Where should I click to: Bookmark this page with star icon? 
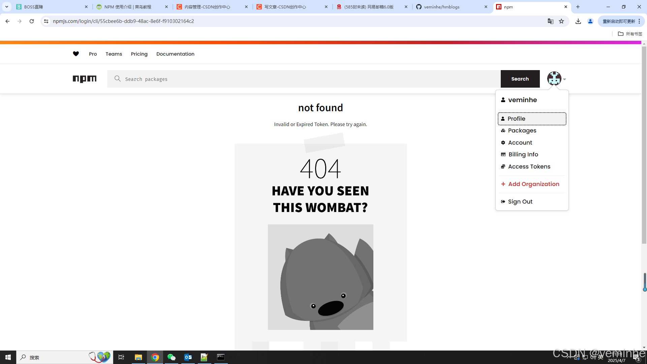[561, 21]
